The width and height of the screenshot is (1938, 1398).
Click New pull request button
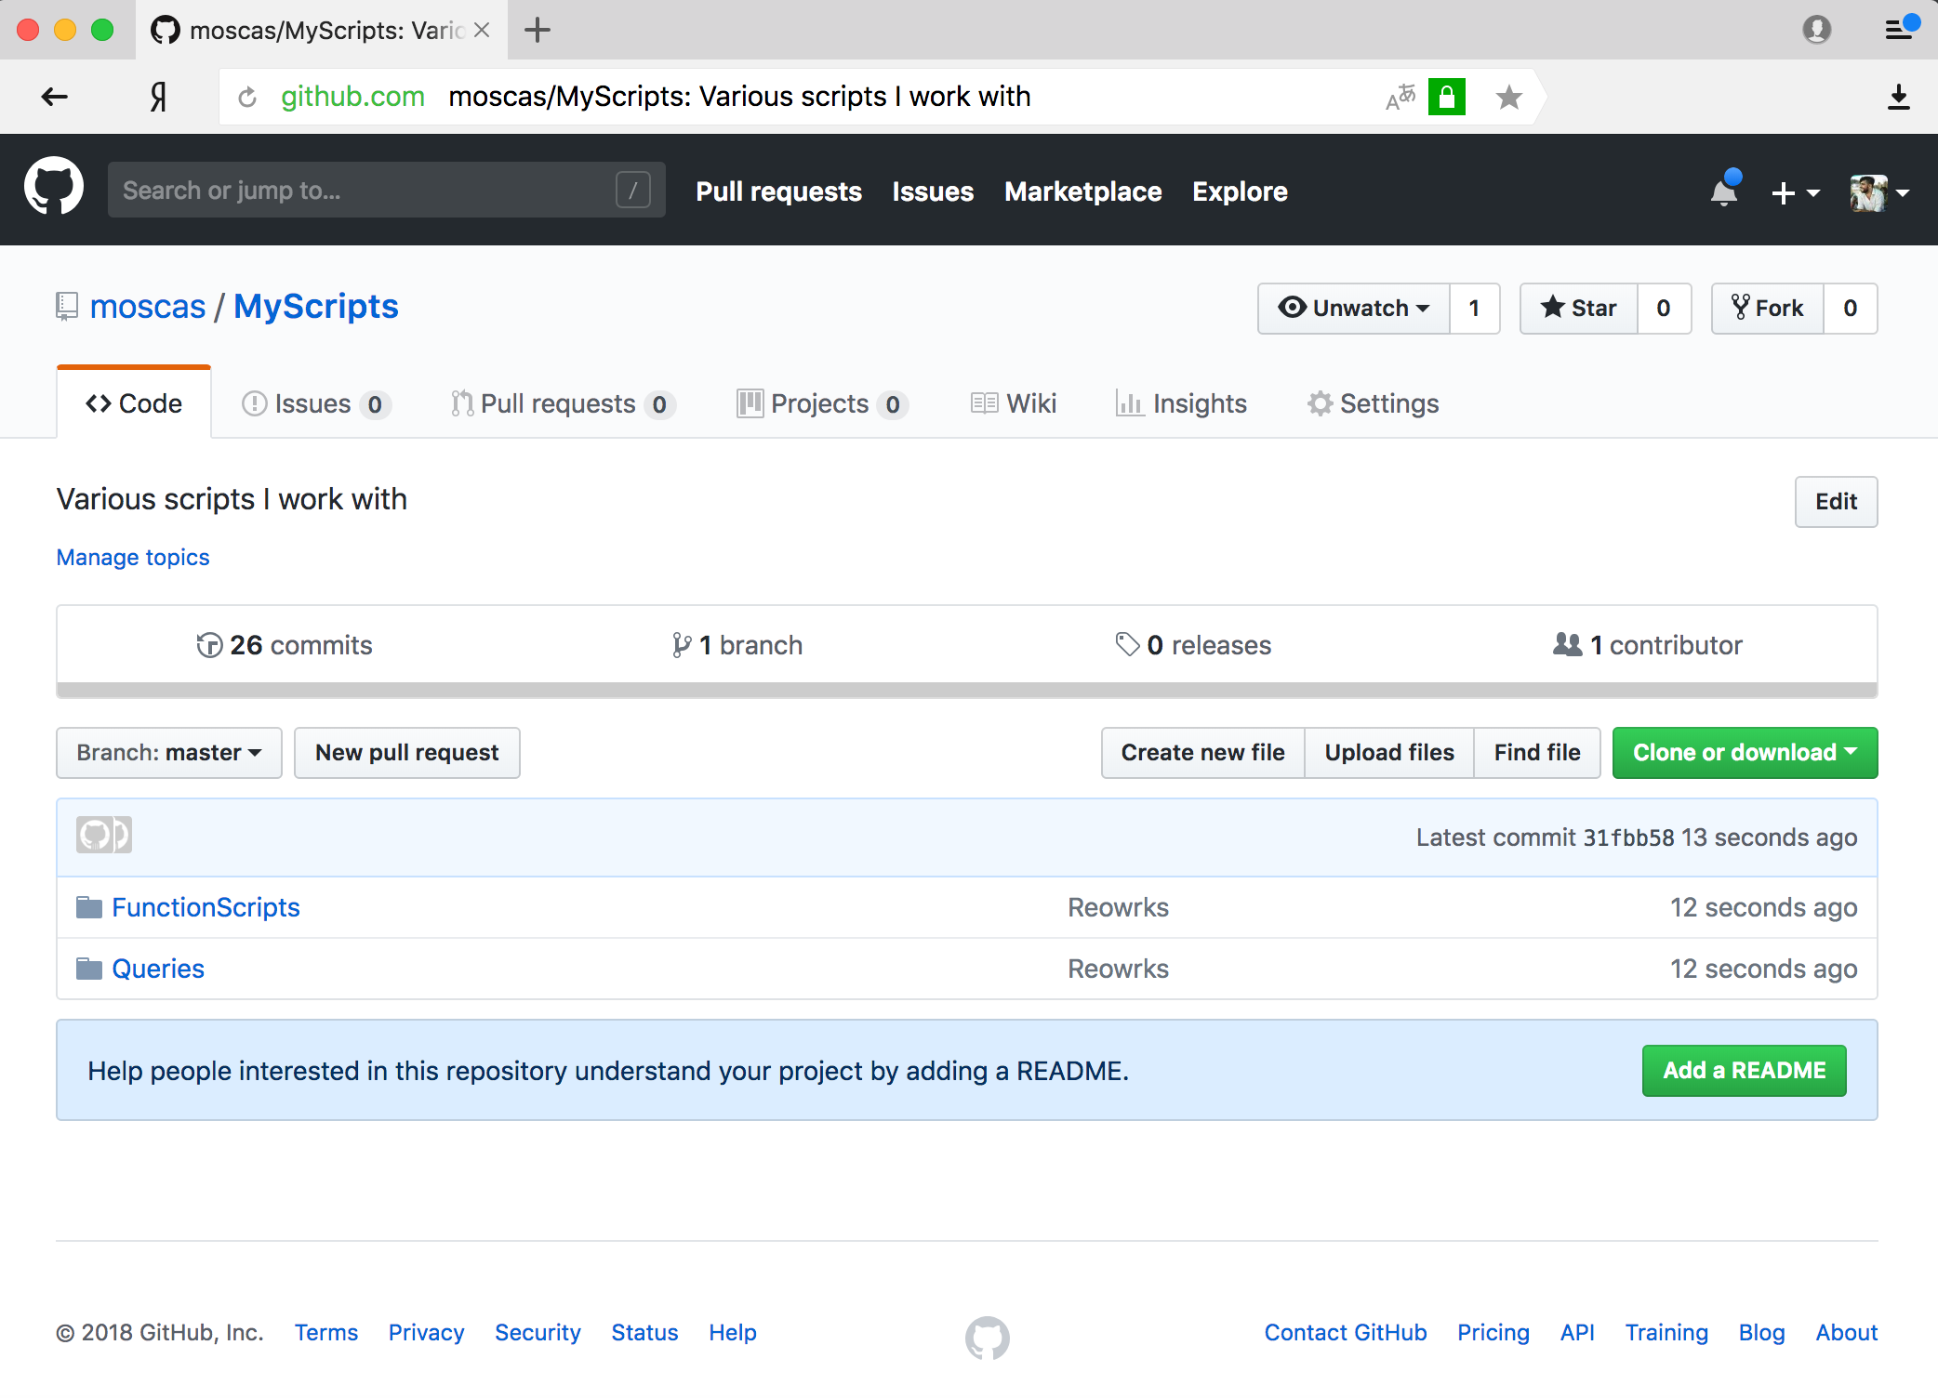(x=407, y=753)
